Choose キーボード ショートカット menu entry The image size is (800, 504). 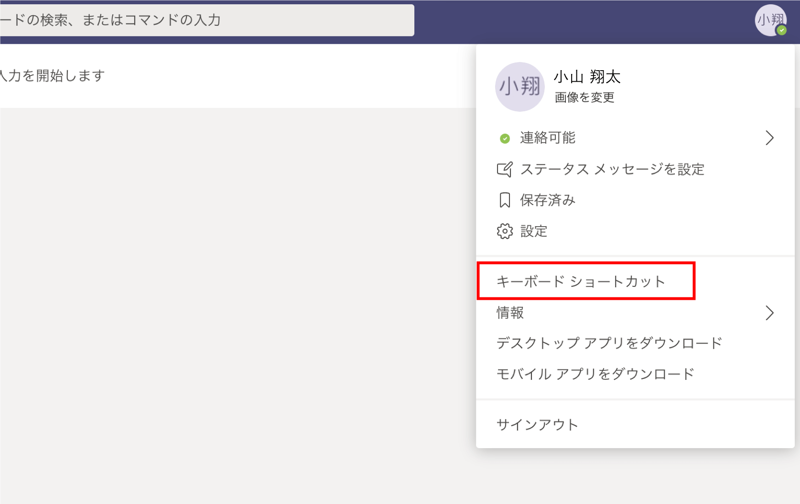tap(581, 282)
